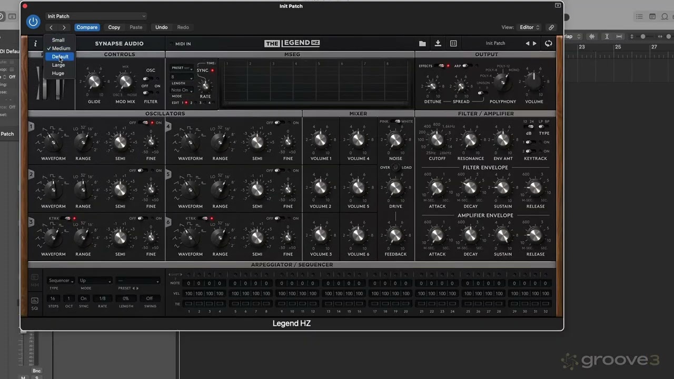674x379 pixels.
Task: Click the Redo button
Action: coord(183,27)
